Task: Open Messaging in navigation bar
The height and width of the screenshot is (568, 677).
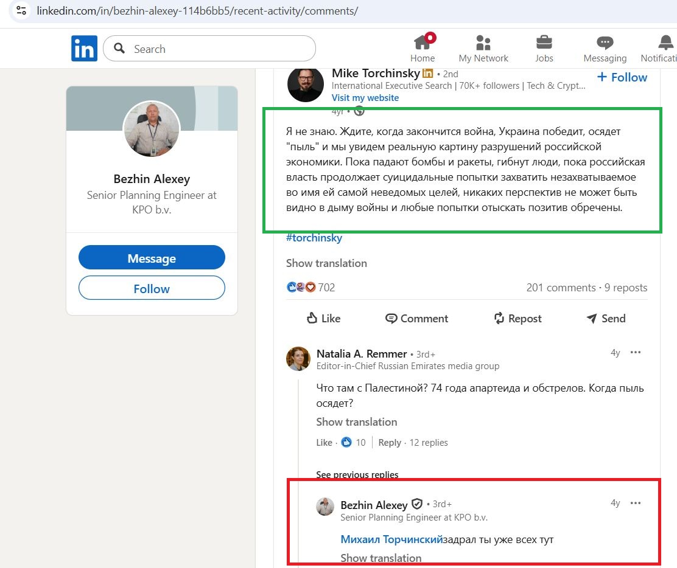Action: (605, 48)
